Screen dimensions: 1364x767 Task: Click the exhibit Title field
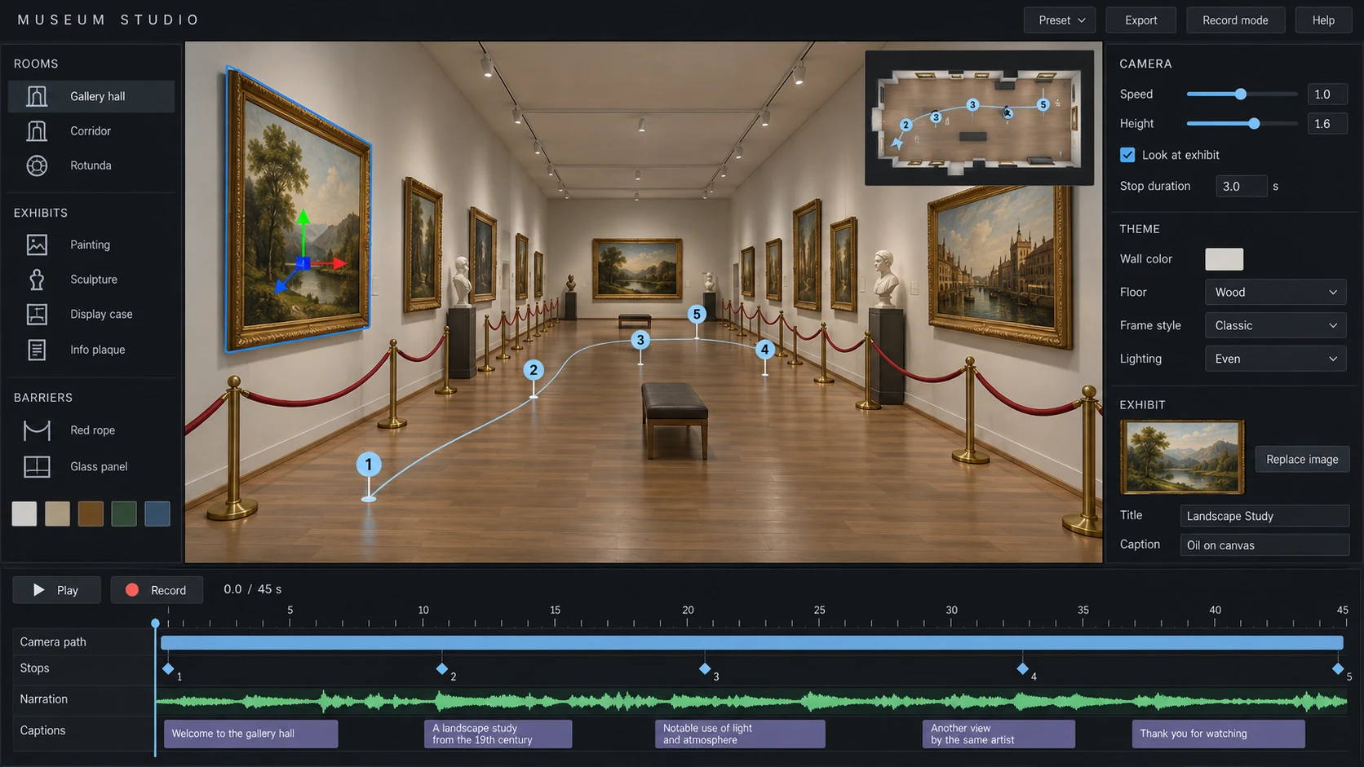point(1264,516)
